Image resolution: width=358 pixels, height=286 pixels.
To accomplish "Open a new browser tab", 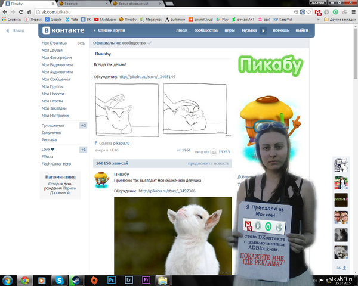I will pos(169,4).
